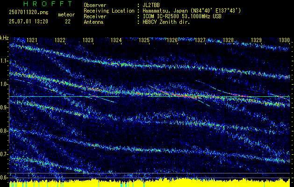Click the 1328 time marker

coord(228,40)
